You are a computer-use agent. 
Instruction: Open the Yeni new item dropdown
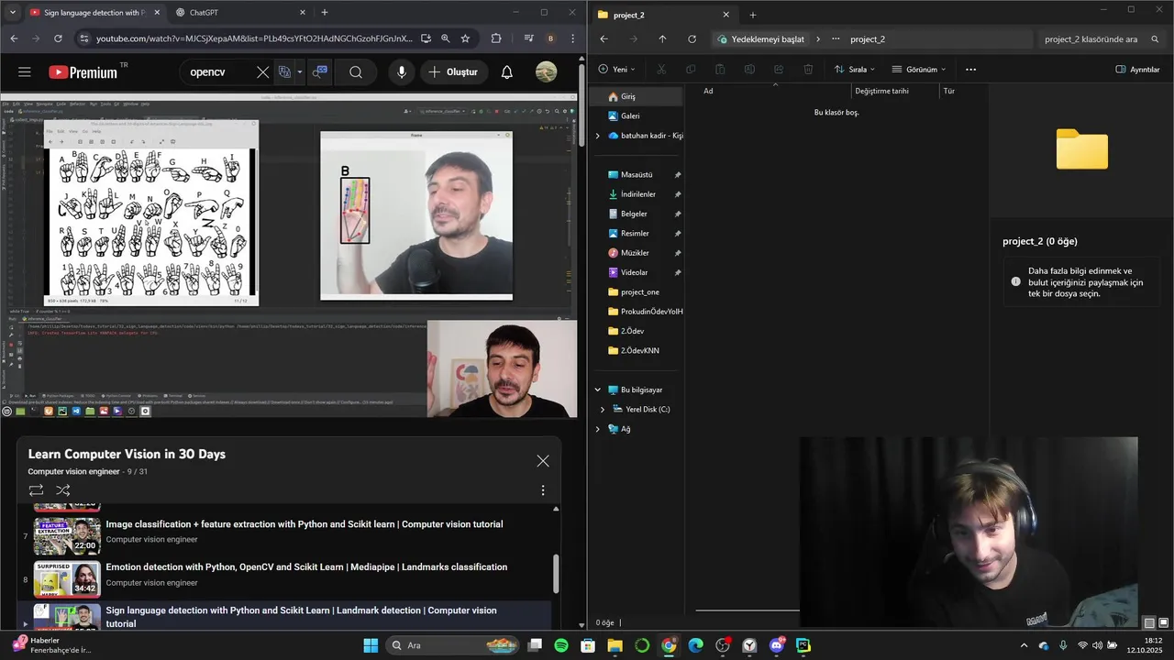coord(618,70)
